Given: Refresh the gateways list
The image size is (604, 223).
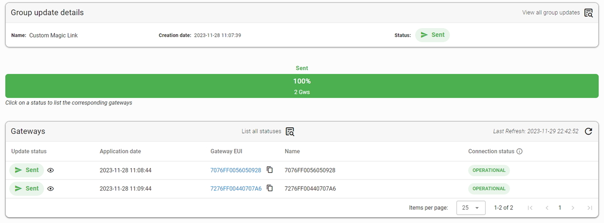Looking at the screenshot, I should point(589,131).
